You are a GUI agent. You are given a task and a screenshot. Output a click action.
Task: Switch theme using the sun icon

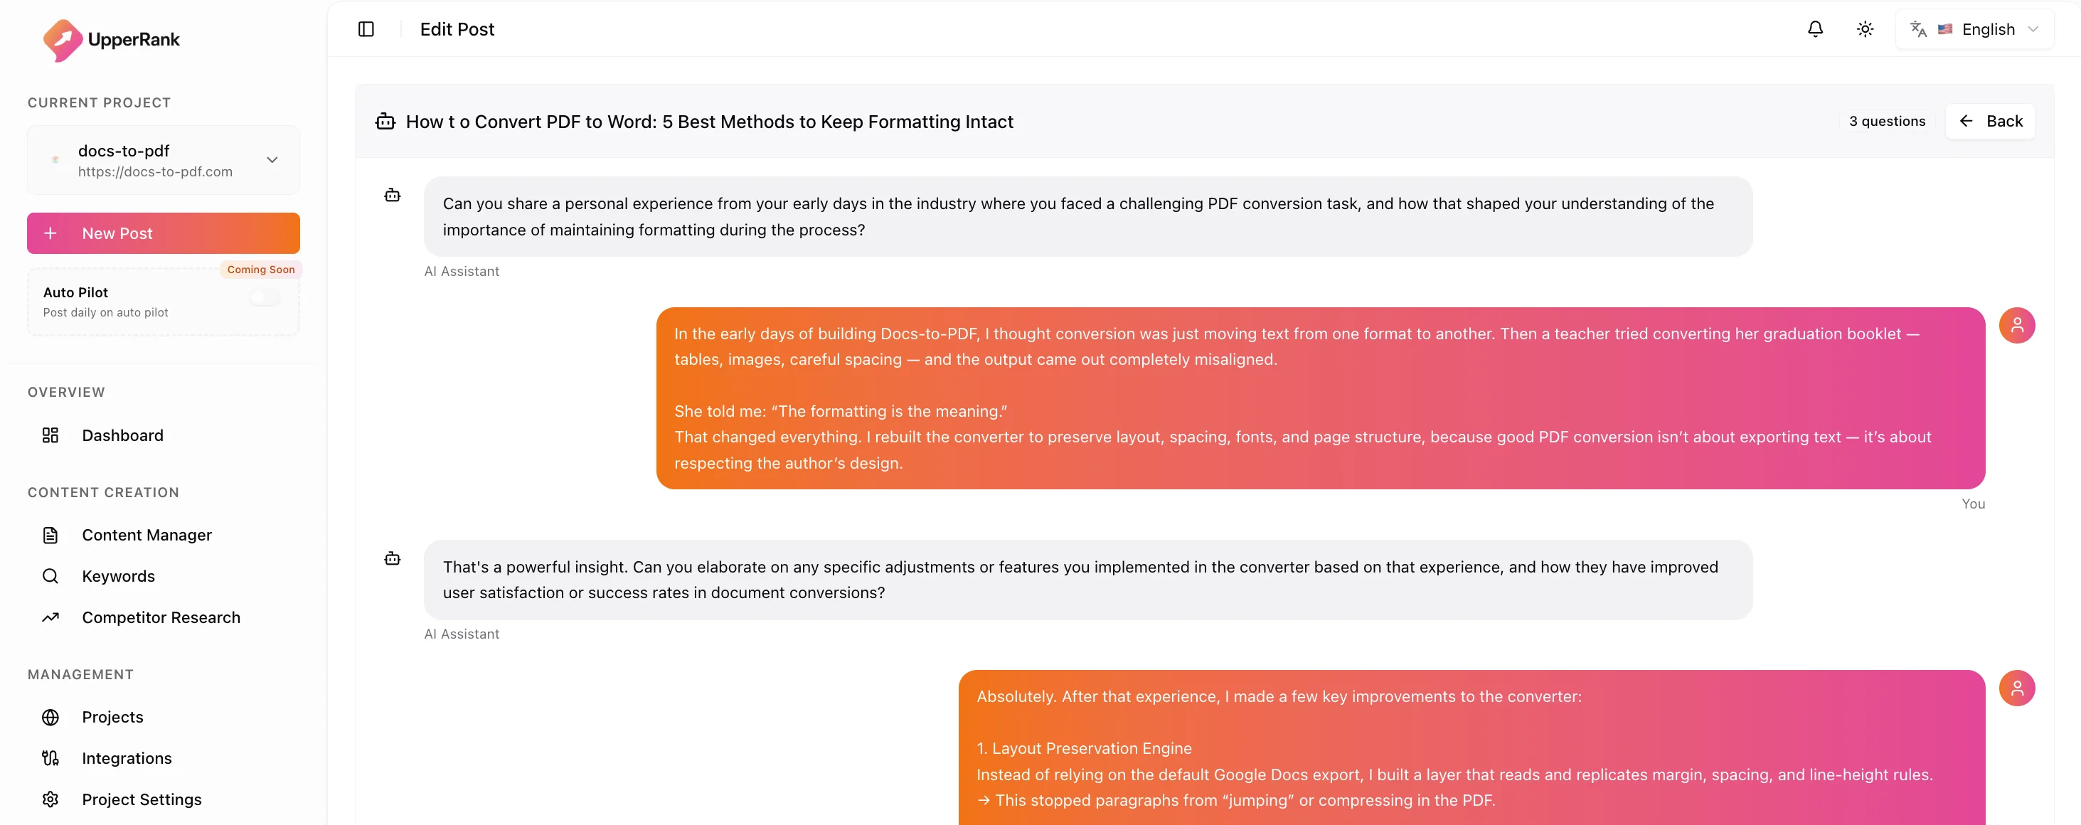[x=1865, y=28]
